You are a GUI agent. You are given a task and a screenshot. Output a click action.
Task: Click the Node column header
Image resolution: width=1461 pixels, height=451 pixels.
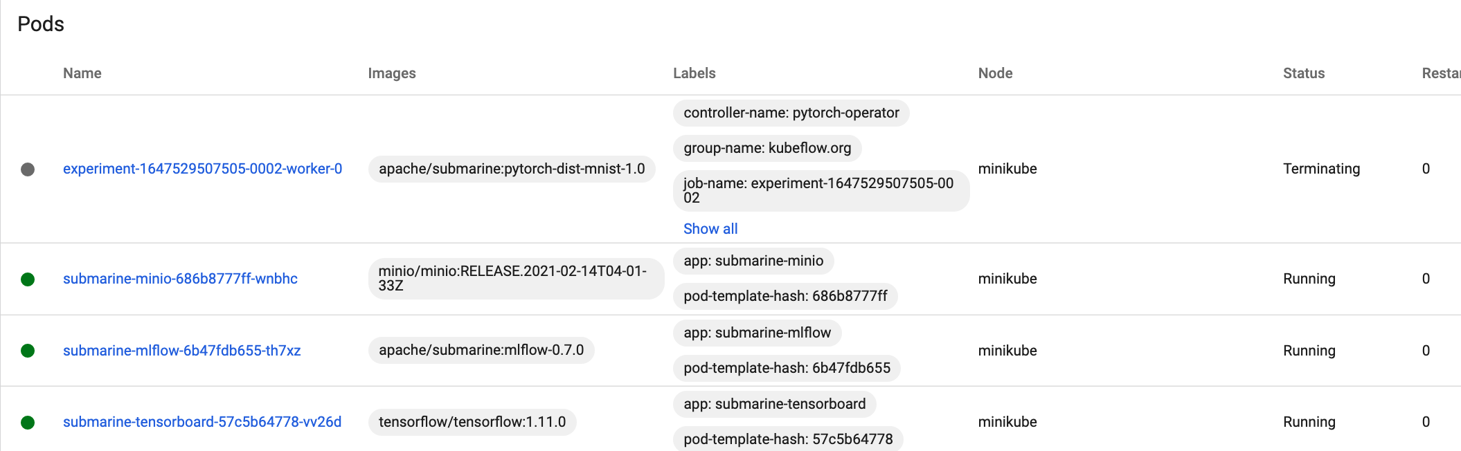point(995,73)
